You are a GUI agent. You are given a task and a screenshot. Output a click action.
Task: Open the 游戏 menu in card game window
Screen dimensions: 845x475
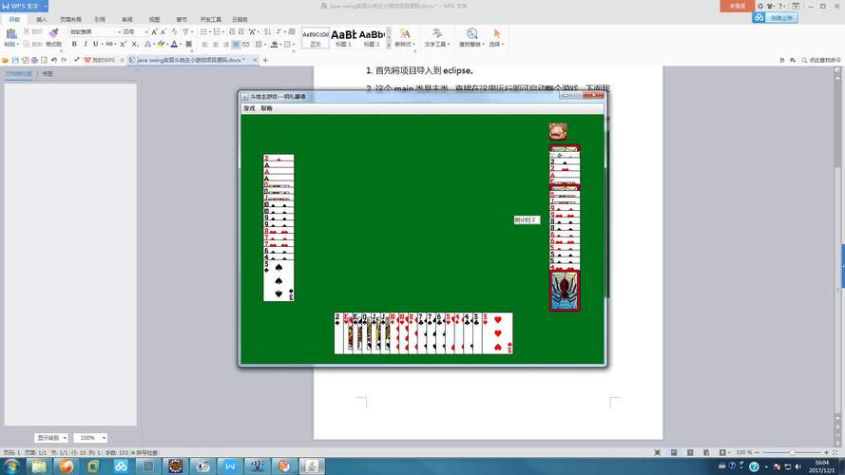[x=249, y=108]
